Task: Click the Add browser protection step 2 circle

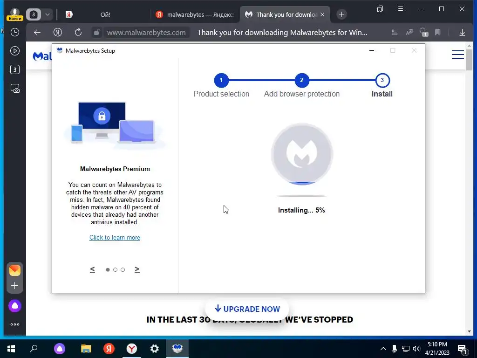Action: tap(302, 80)
